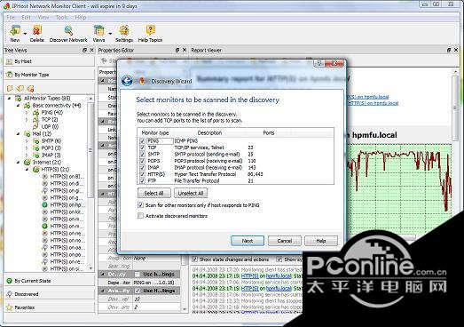The height and width of the screenshot is (327, 464).
Task: Undock the Tree Views panel
Action: [x=84, y=50]
